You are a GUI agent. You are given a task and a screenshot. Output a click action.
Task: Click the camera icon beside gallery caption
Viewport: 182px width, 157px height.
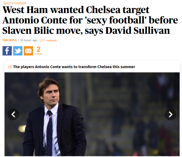[10, 67]
